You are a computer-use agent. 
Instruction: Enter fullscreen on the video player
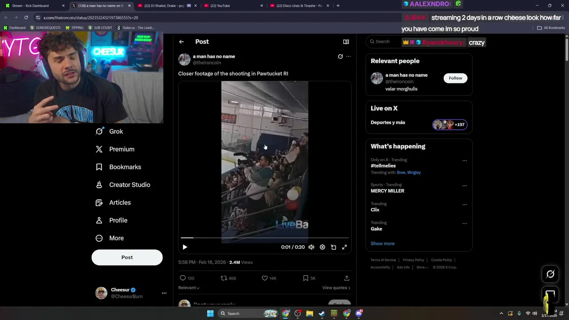click(x=344, y=247)
